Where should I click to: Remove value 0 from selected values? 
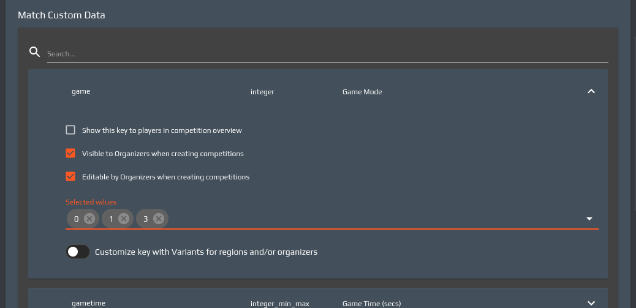(89, 219)
